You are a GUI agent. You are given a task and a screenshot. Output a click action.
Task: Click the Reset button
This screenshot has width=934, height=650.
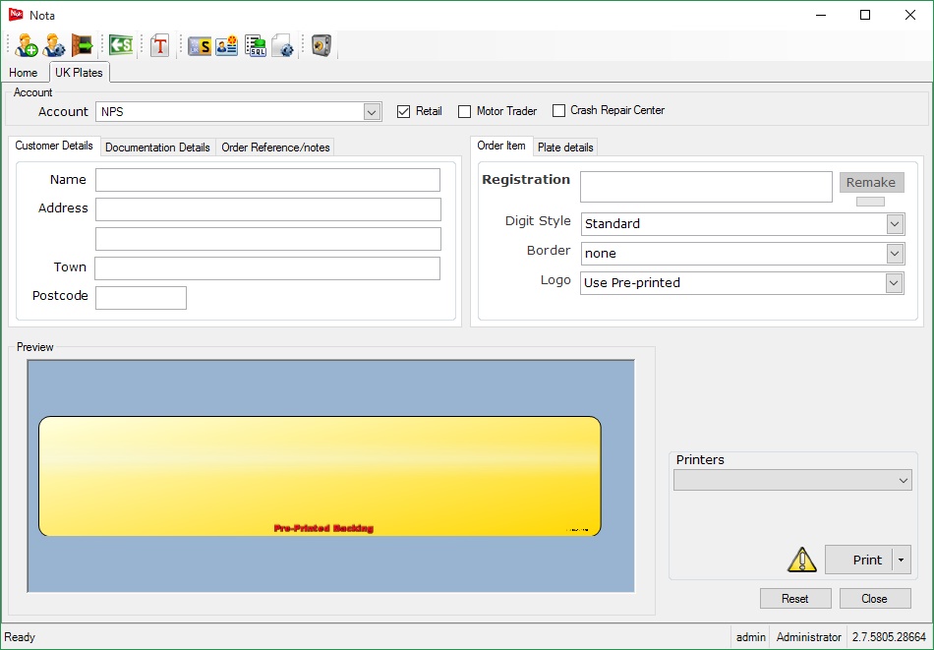tap(795, 598)
